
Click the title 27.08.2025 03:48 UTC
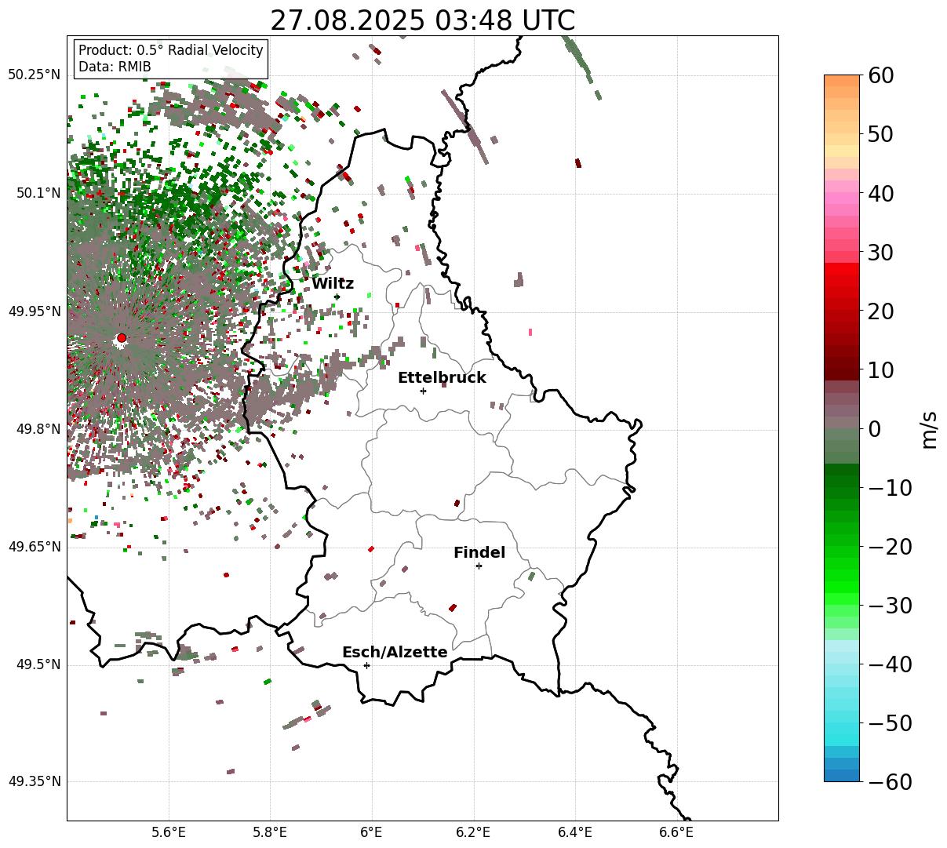(x=422, y=20)
